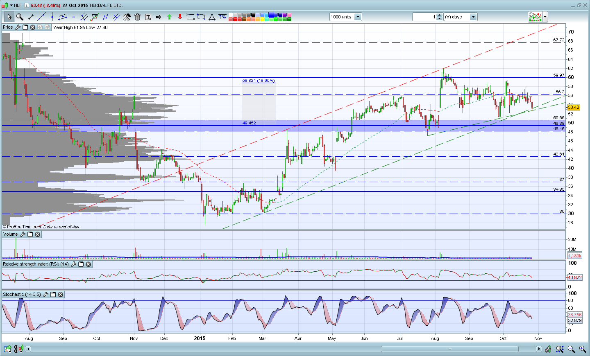Viewport: 590px width, 356px height.
Task: Select the ellipse drawing tool
Action: pos(201,17)
